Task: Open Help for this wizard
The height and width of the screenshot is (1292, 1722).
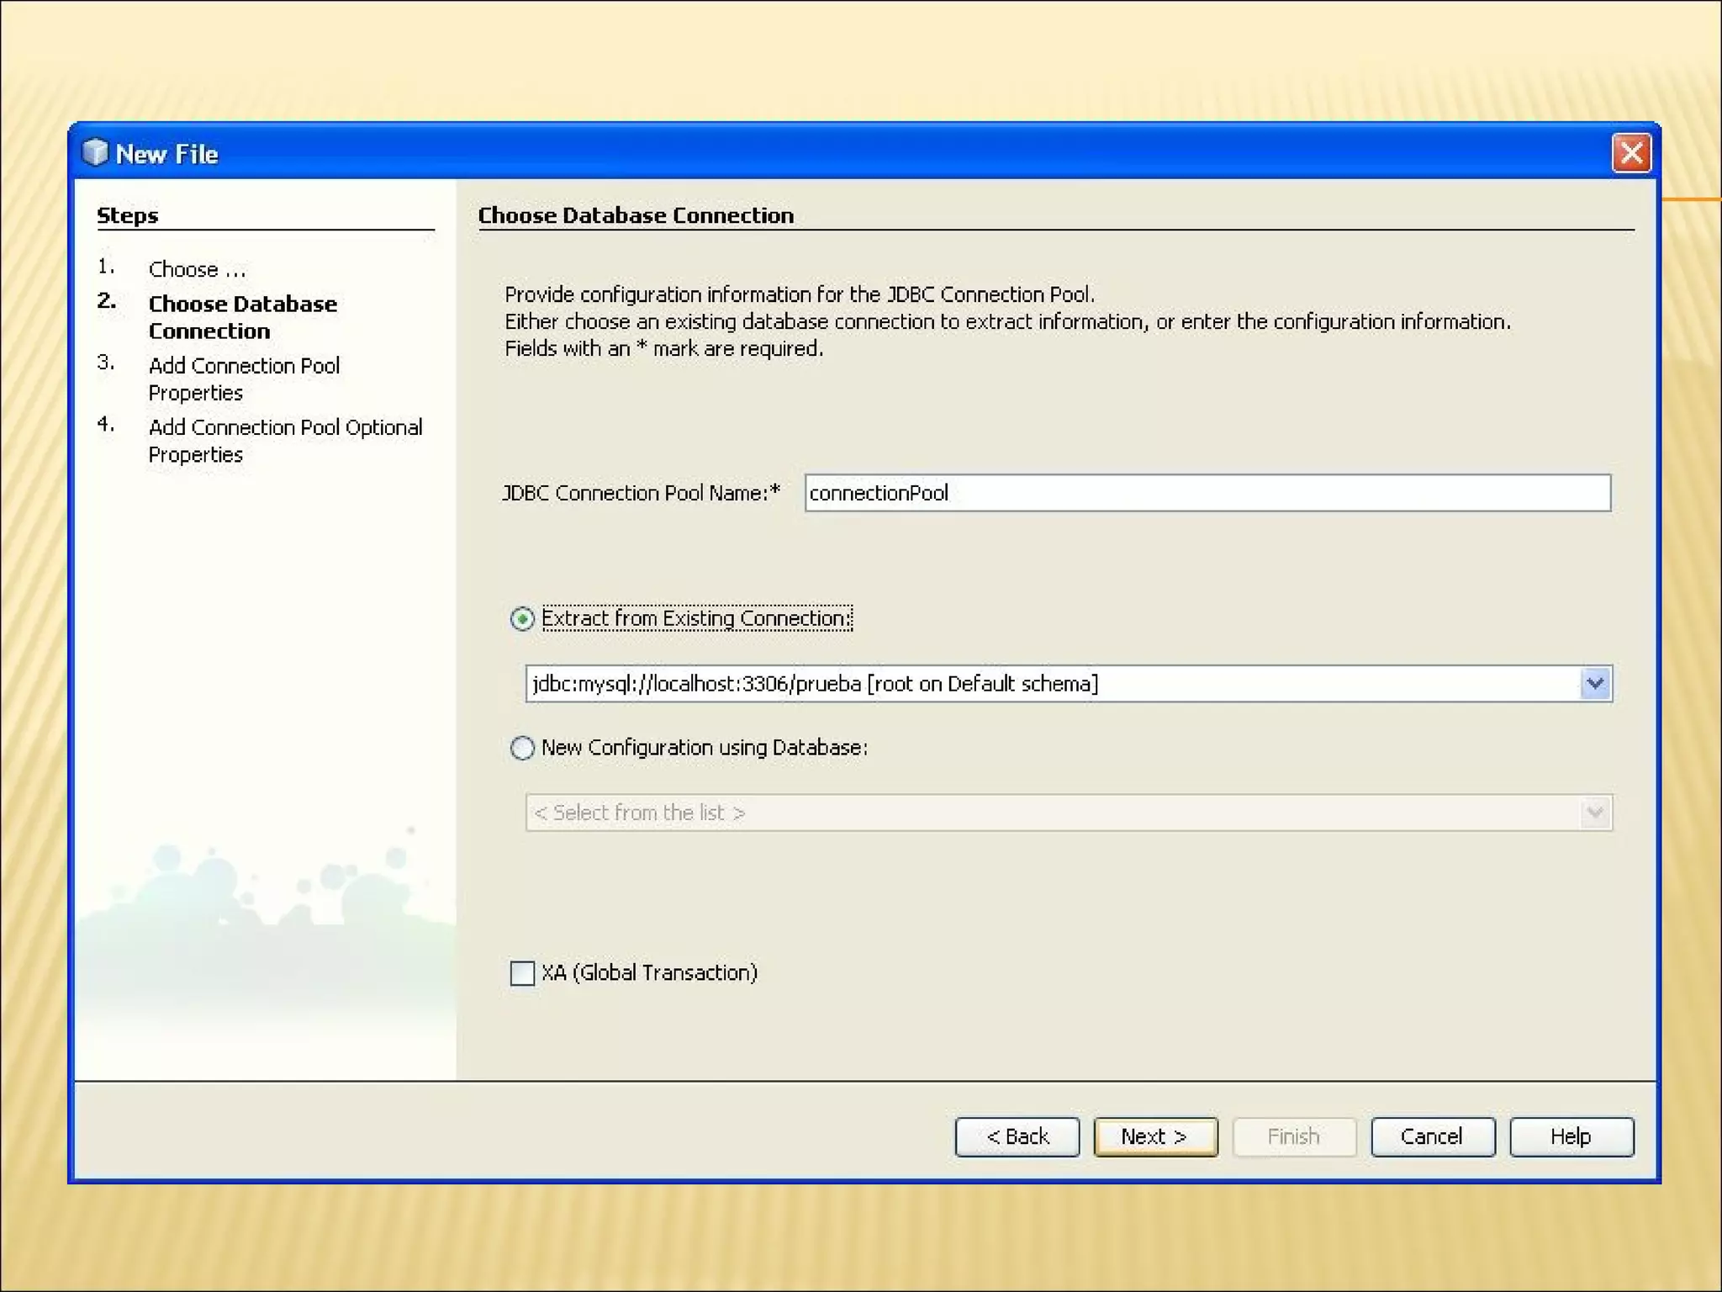Action: [x=1570, y=1136]
